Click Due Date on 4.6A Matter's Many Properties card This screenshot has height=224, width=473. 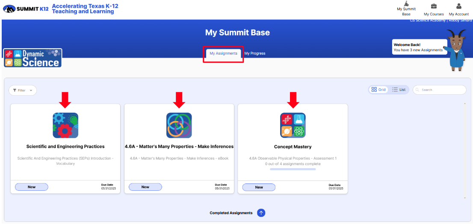[222, 187]
